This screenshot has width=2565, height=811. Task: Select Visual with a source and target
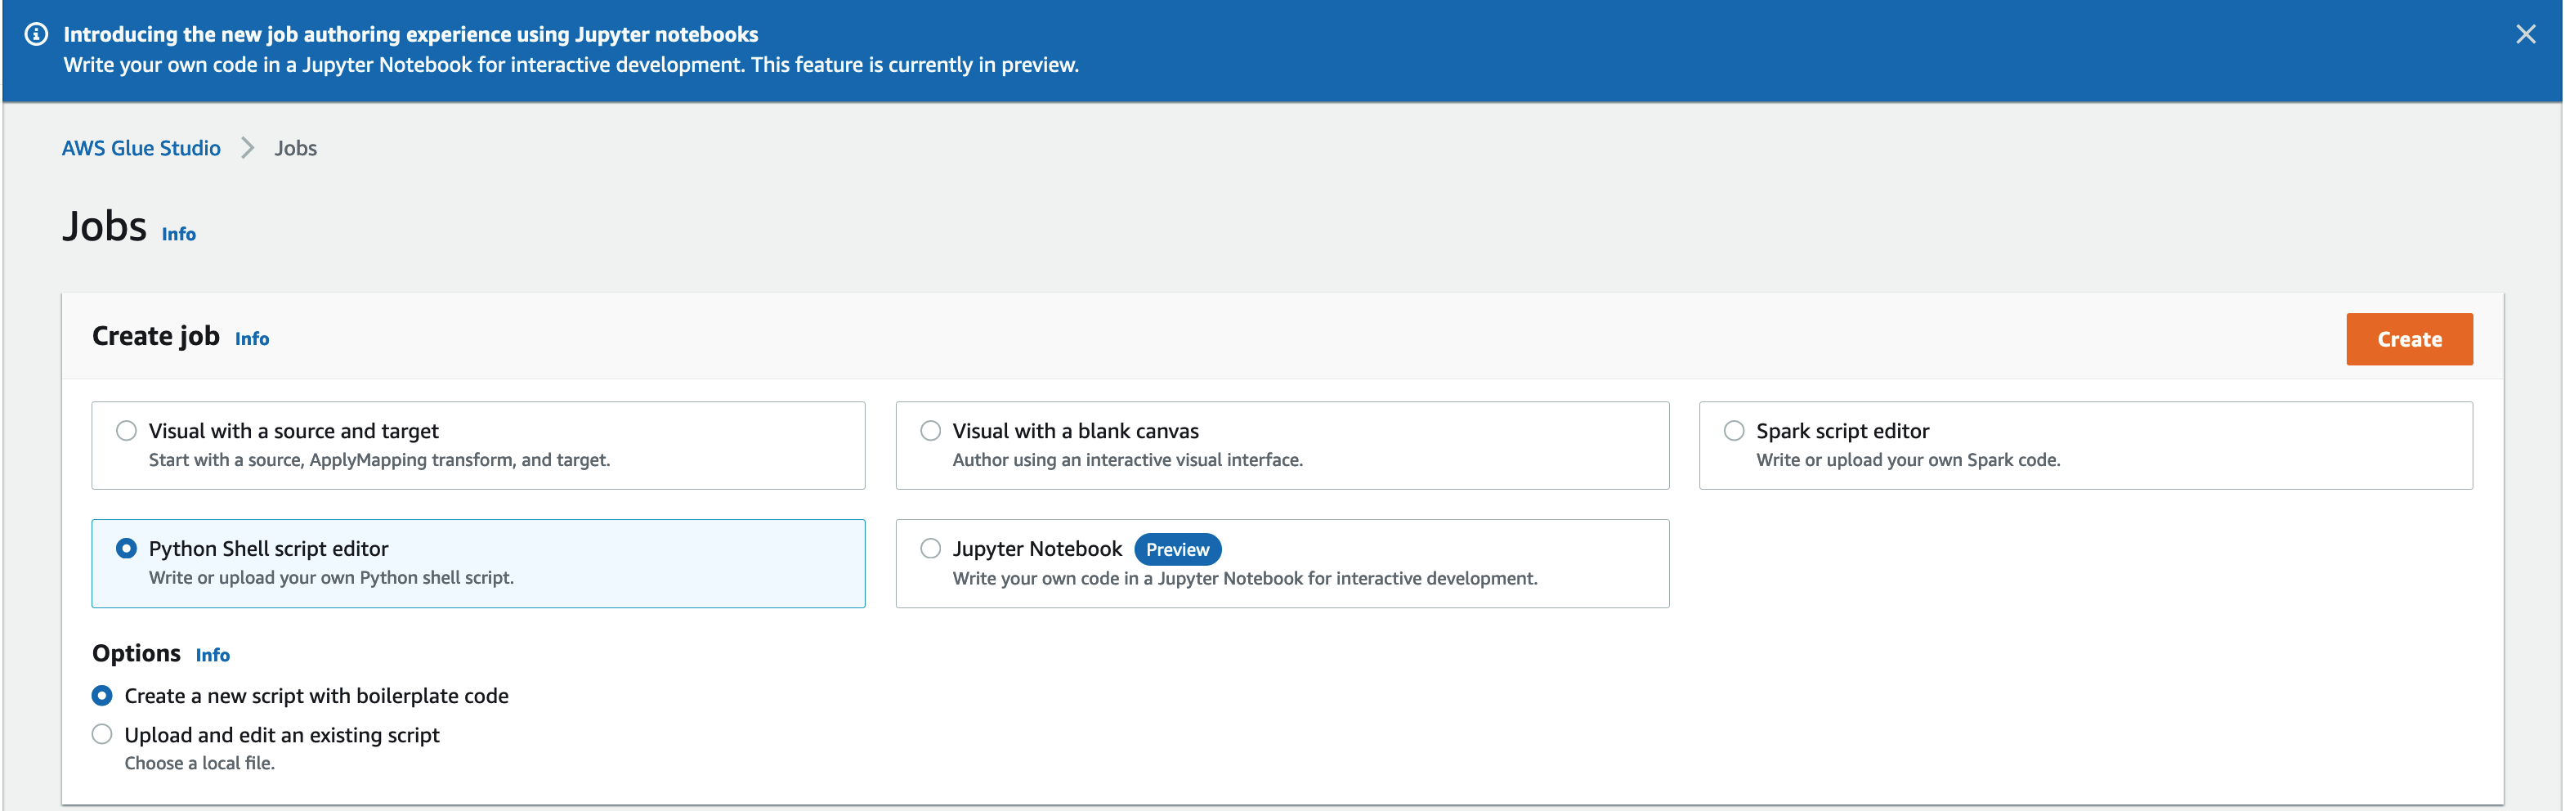tap(127, 432)
